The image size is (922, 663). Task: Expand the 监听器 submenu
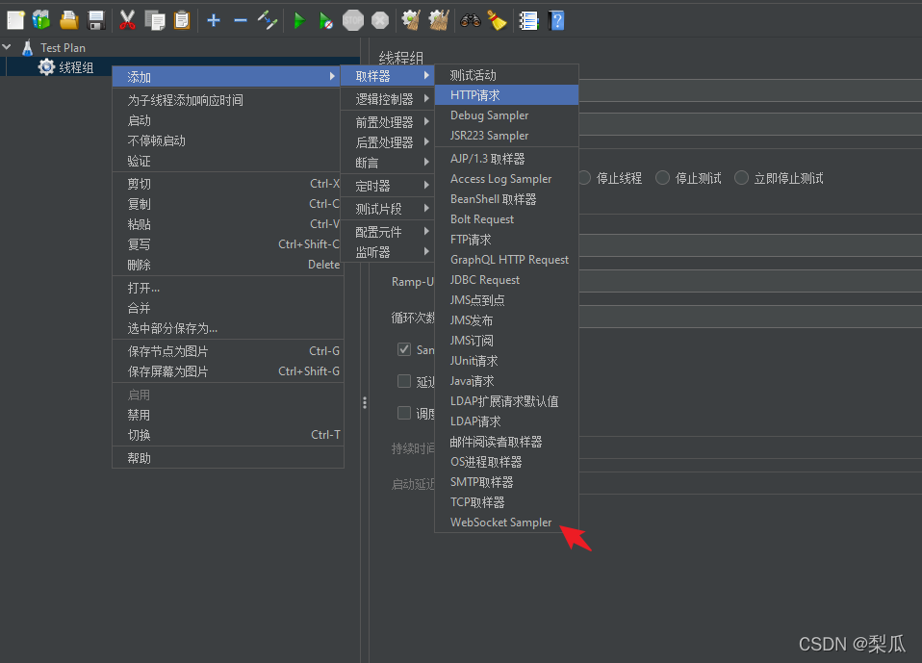[387, 251]
